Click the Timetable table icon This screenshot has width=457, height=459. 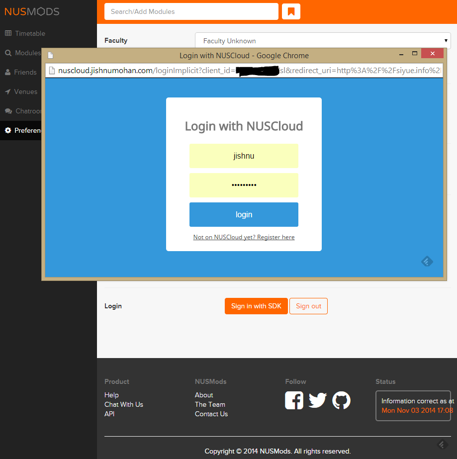(8, 33)
